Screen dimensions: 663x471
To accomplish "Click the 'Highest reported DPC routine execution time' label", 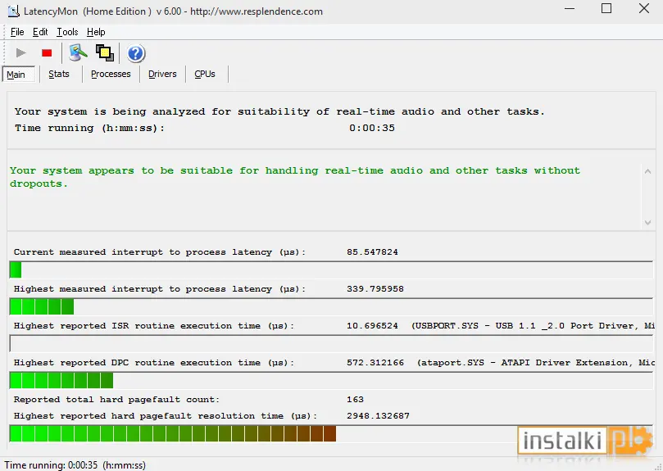I will pos(154,362).
